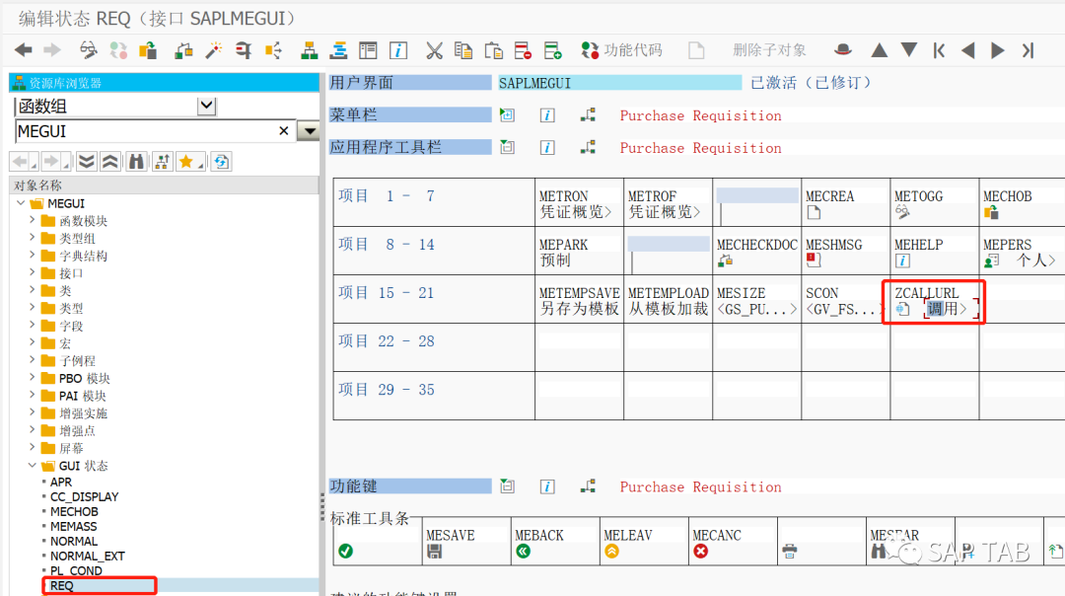
Task: Click the refresh object list icon
Action: (221, 161)
